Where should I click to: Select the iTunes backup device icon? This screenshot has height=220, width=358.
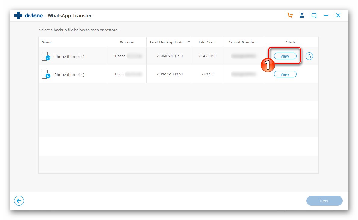46,74
